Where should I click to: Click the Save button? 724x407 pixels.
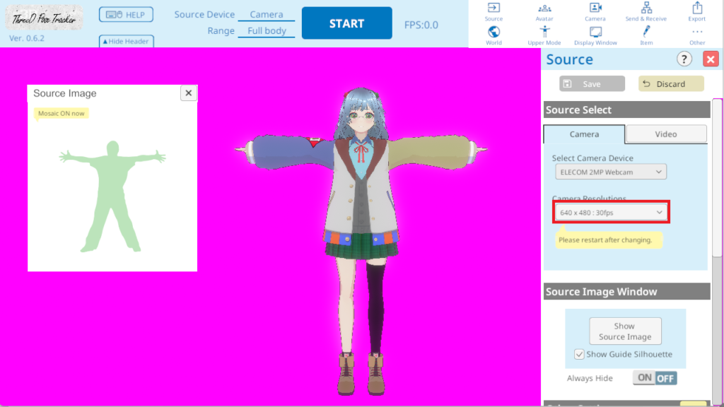pos(592,84)
